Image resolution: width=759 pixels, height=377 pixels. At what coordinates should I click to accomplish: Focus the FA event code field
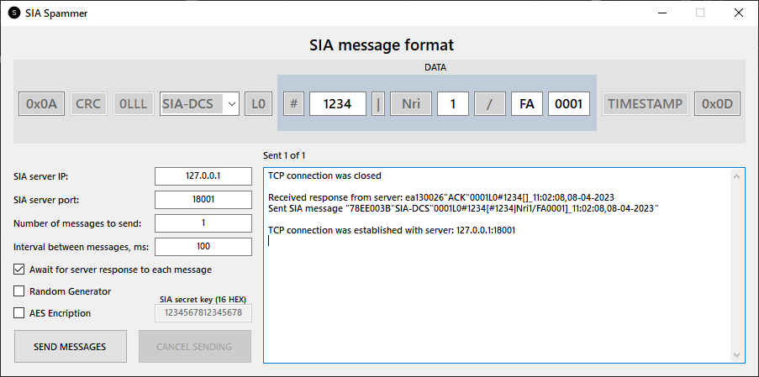coord(527,104)
